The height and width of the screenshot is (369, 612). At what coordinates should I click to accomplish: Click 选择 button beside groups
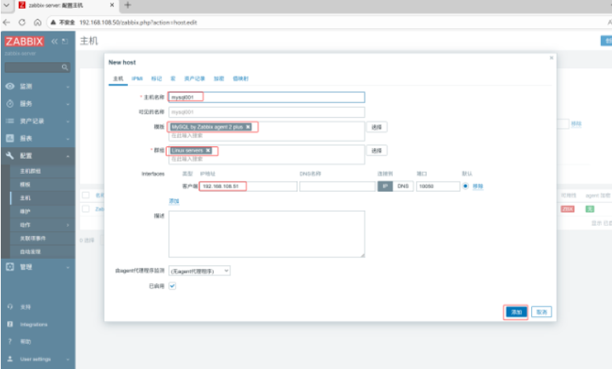[376, 150]
